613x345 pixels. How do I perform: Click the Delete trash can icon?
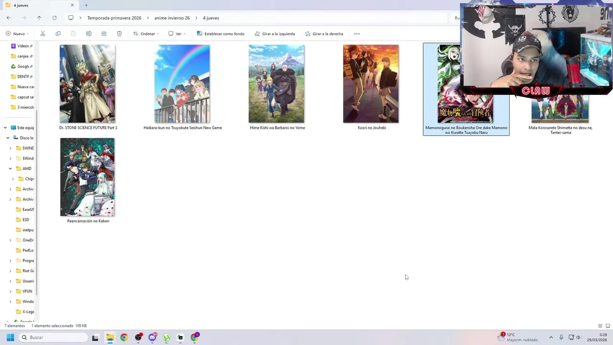point(119,34)
